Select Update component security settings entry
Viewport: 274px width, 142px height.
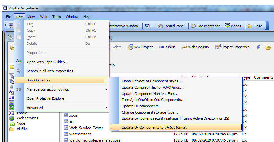tap(175, 118)
